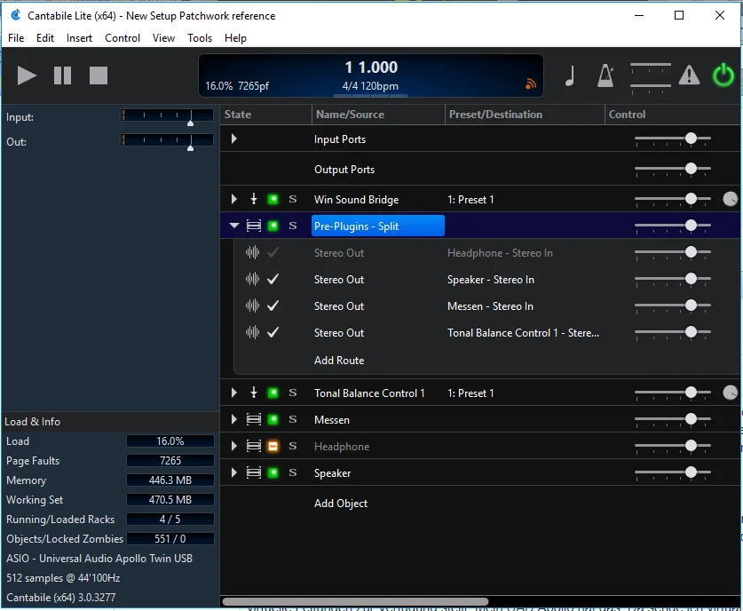Toggle the metronome icon

pyautogui.click(x=605, y=75)
